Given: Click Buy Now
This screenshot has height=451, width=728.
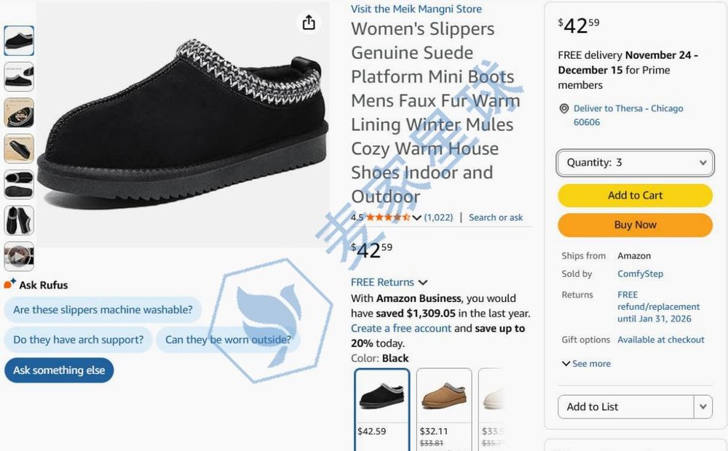Looking at the screenshot, I should pyautogui.click(x=634, y=225).
